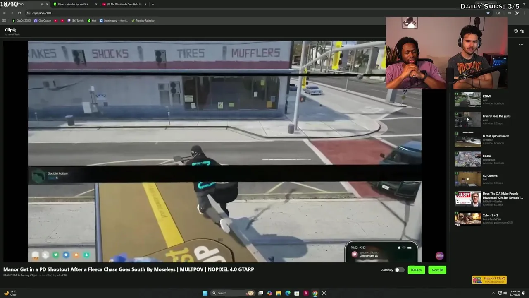Click the Support ClipQ donate button
Screen dimensions: 529x298
[489, 280]
